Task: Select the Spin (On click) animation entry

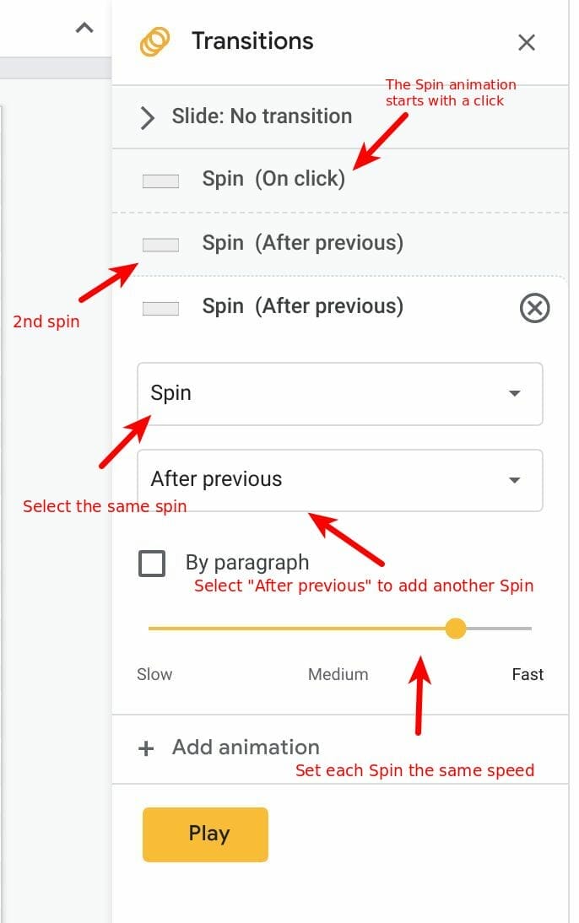Action: 340,180
